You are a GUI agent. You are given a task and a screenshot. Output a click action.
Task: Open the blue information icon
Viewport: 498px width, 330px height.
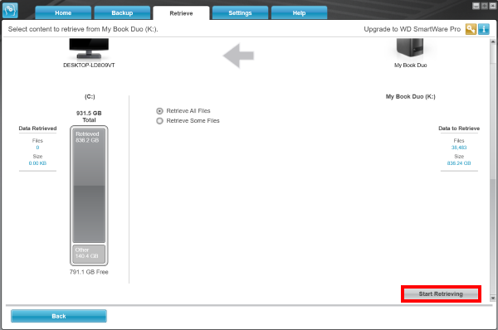(x=484, y=29)
